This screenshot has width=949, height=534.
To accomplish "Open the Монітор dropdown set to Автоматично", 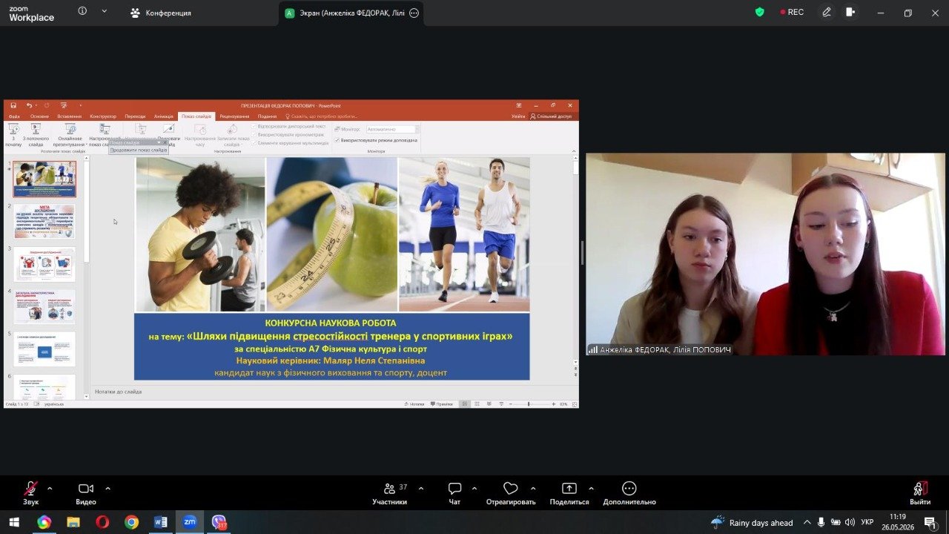I will coord(391,129).
